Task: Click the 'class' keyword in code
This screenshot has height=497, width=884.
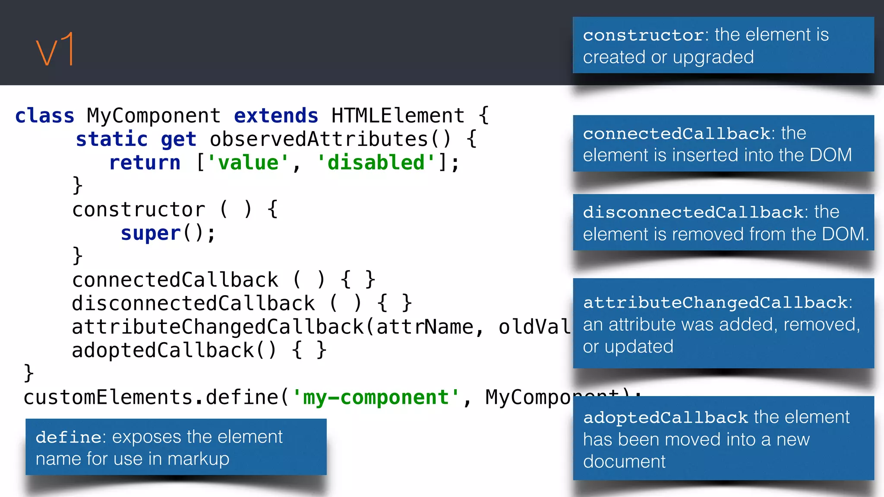Action: click(45, 116)
